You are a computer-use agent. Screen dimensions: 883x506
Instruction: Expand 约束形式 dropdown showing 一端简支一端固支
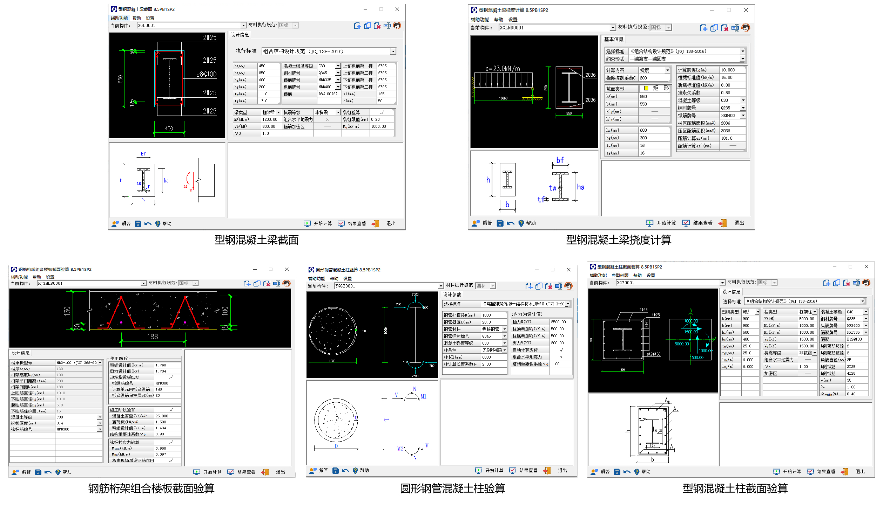(x=742, y=59)
